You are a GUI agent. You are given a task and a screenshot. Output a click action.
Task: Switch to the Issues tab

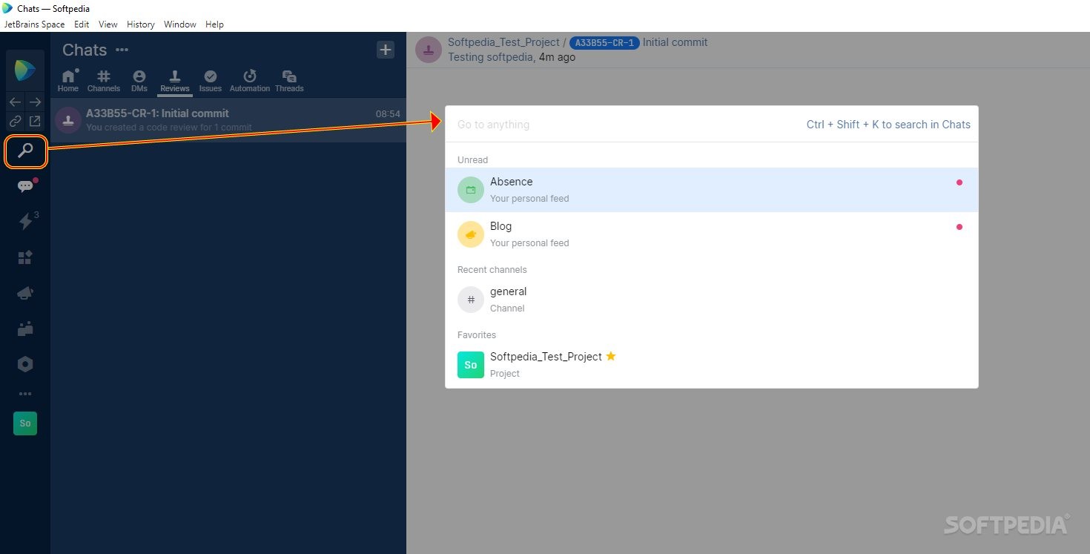(211, 81)
